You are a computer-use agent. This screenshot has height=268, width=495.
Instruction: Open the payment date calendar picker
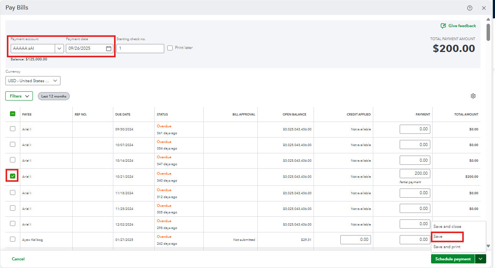point(109,49)
